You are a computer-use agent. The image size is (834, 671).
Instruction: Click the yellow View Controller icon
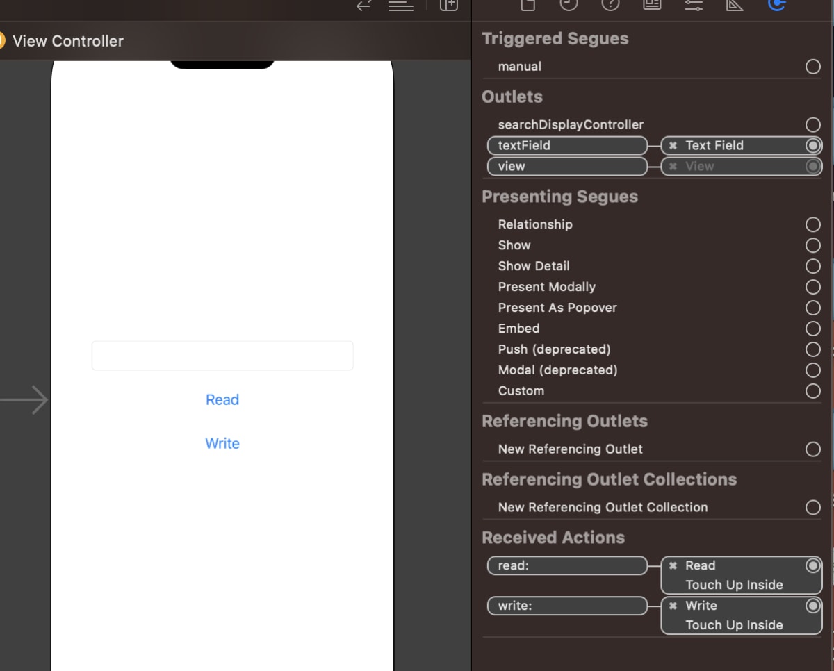pyautogui.click(x=1, y=41)
